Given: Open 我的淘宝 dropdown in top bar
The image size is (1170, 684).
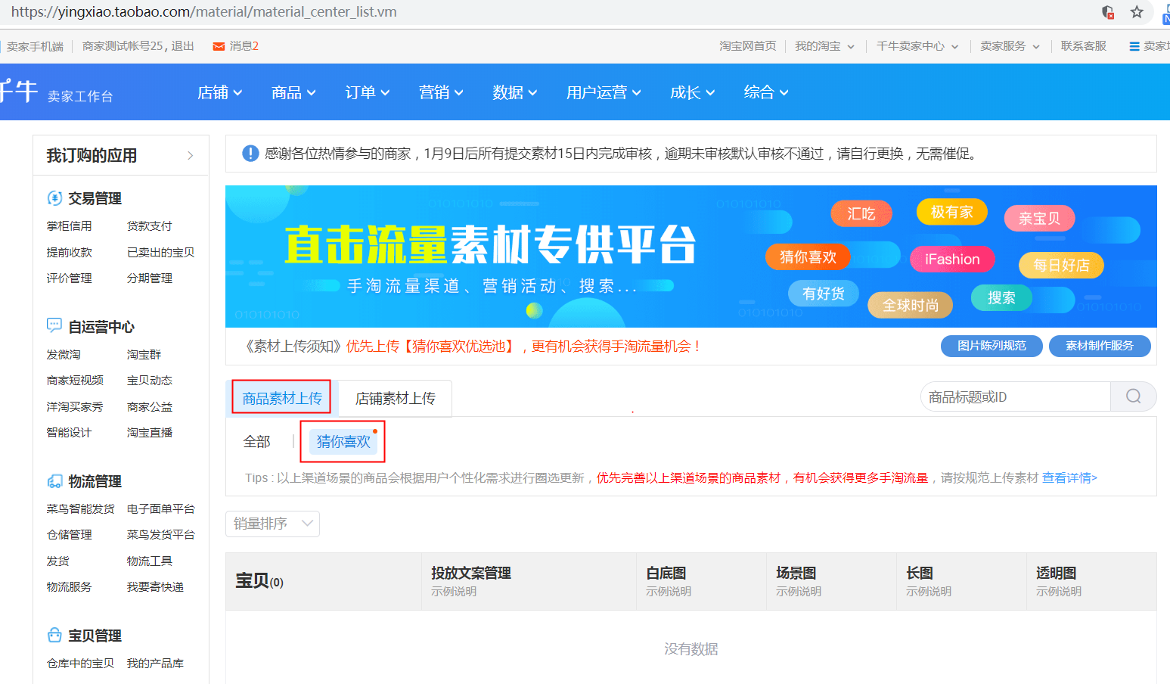Looking at the screenshot, I should coord(824,46).
